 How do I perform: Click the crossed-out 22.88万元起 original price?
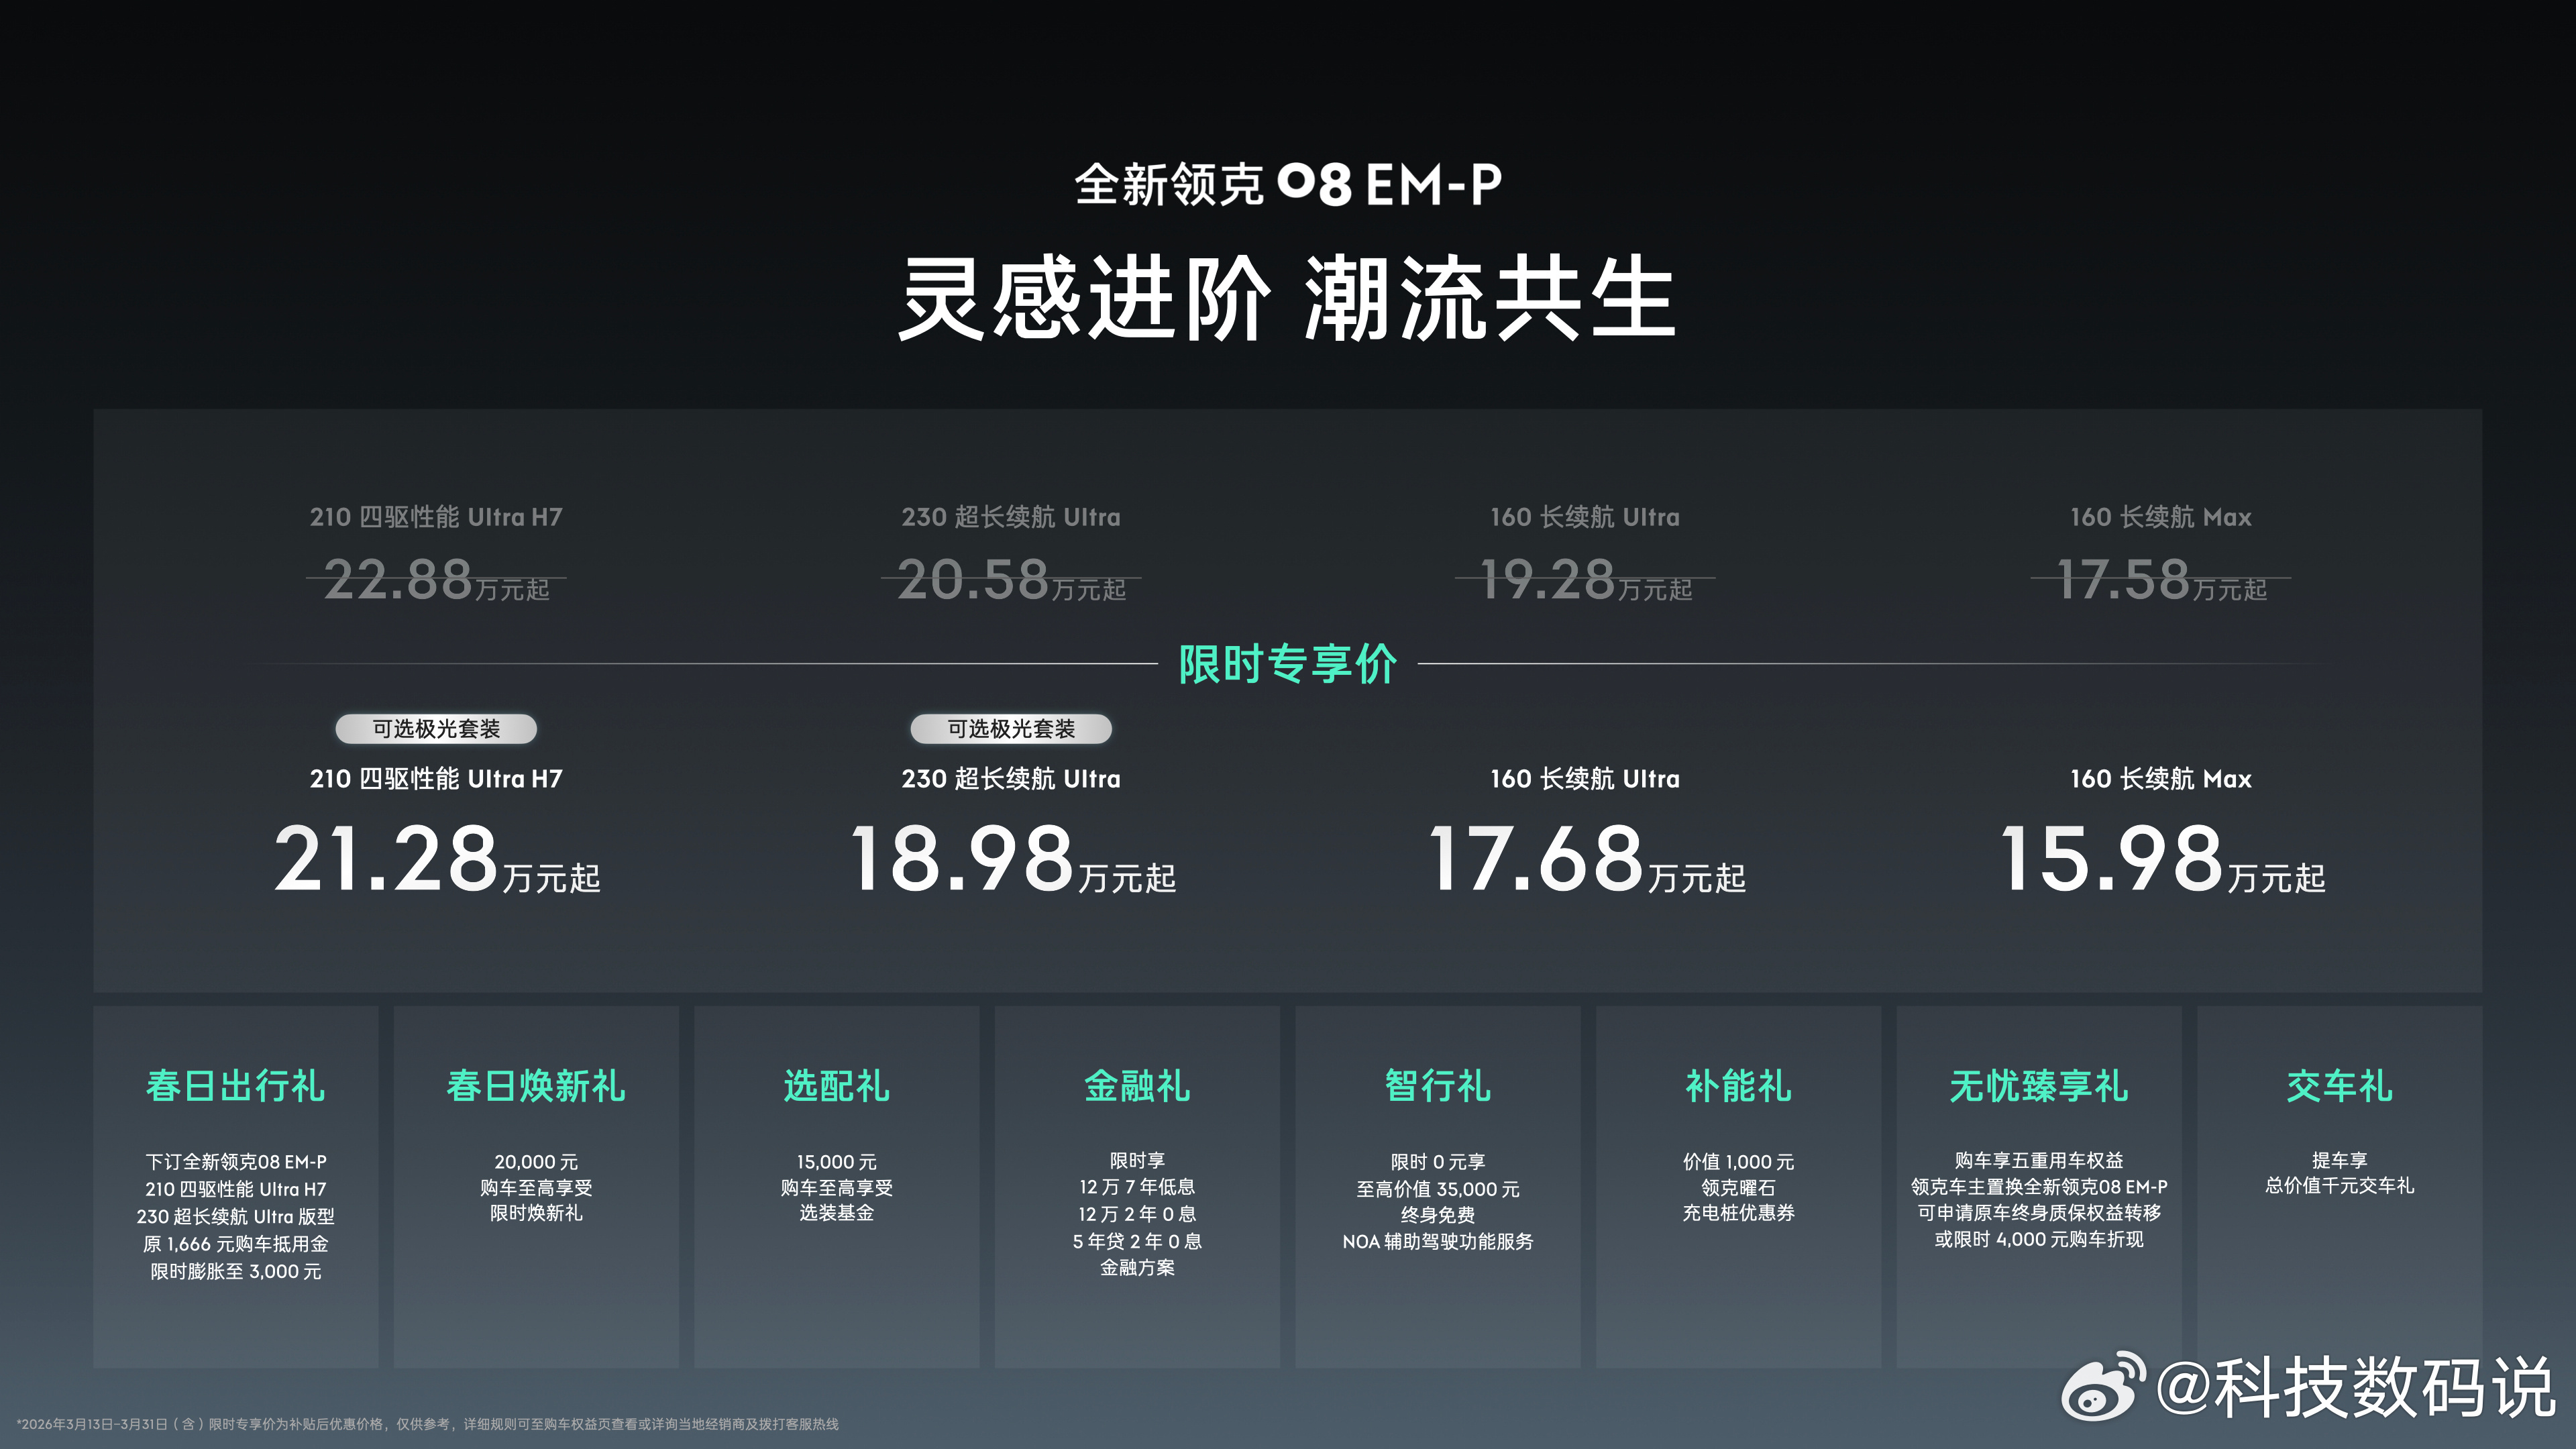[436, 580]
